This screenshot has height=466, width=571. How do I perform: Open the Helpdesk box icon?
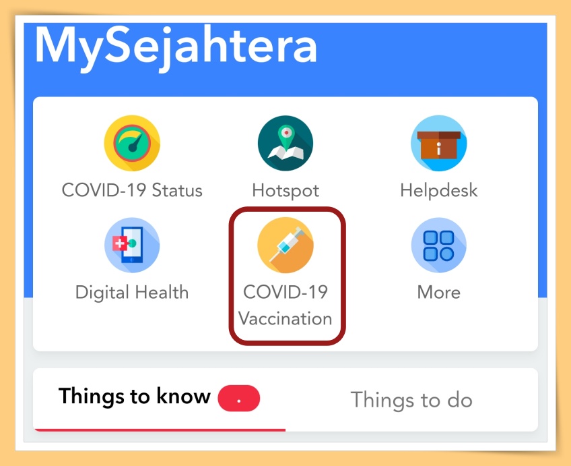coord(439,143)
